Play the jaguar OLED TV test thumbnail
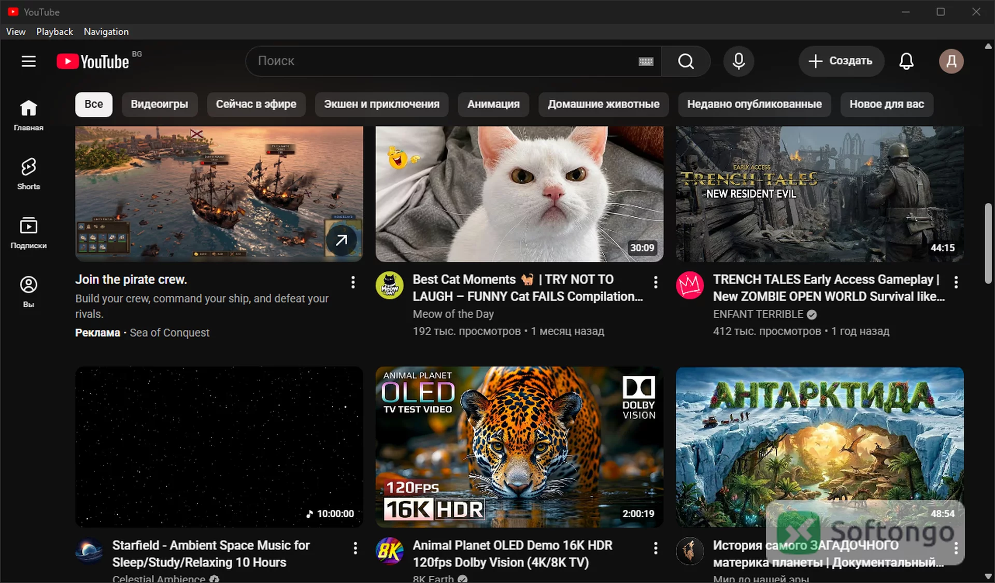The height and width of the screenshot is (583, 995). click(x=519, y=447)
